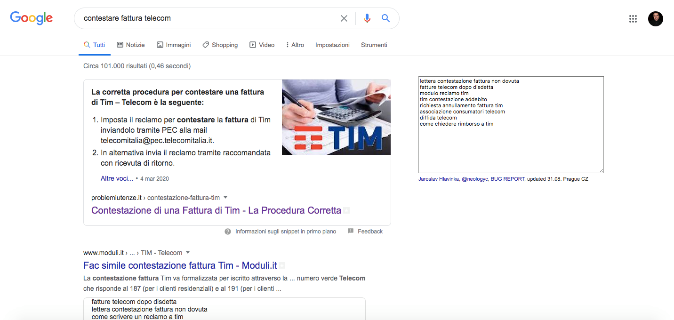The image size is (674, 320).
Task: Click 'come chiedere rimborso a tim' line
Action: tap(457, 124)
